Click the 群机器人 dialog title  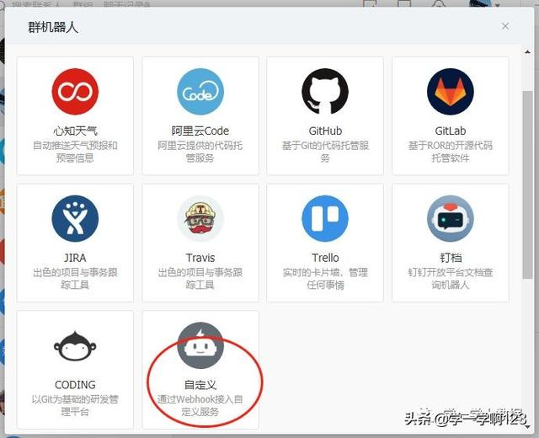(x=53, y=27)
